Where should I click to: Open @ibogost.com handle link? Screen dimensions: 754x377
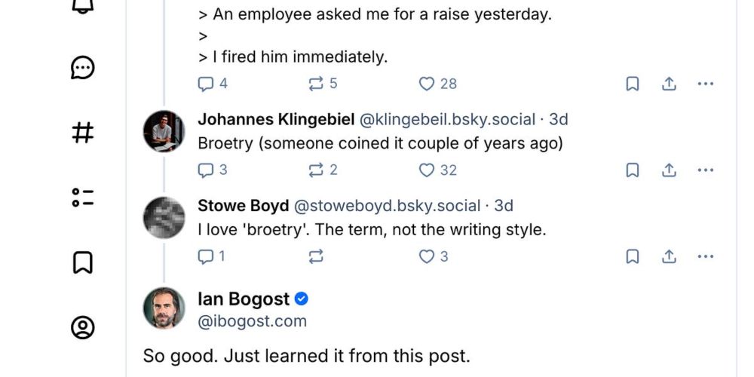[x=252, y=321]
